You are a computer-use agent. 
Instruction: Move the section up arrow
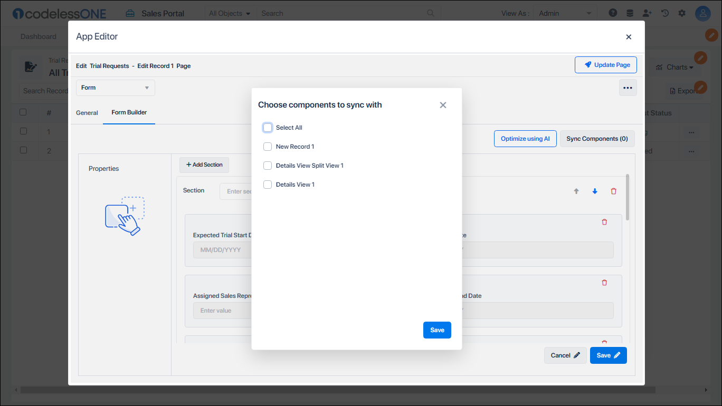click(x=576, y=191)
